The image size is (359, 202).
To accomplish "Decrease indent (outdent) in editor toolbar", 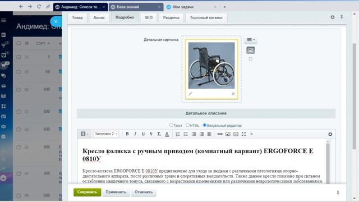I will tap(194, 134).
